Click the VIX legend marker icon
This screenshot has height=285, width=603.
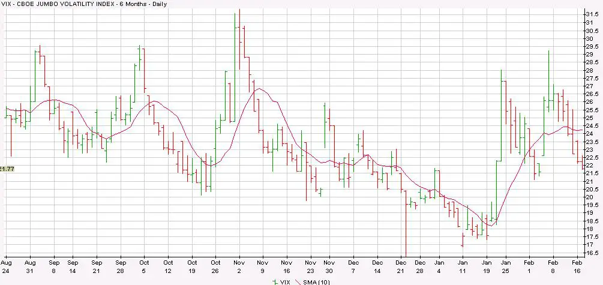(275, 281)
